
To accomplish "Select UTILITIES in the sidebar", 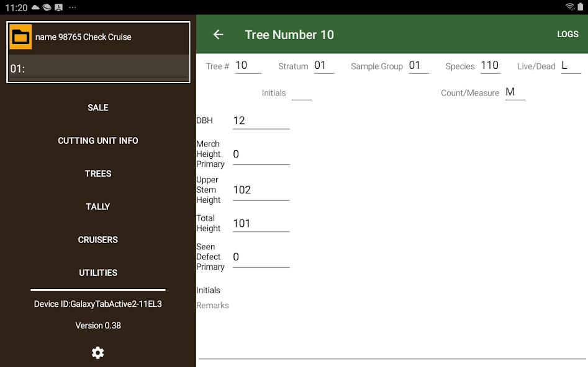I will point(98,273).
